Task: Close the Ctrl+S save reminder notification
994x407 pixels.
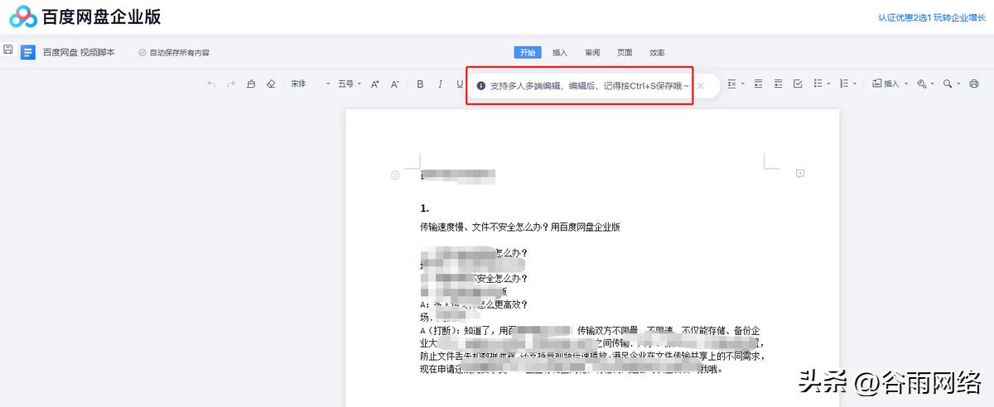Action: 701,85
